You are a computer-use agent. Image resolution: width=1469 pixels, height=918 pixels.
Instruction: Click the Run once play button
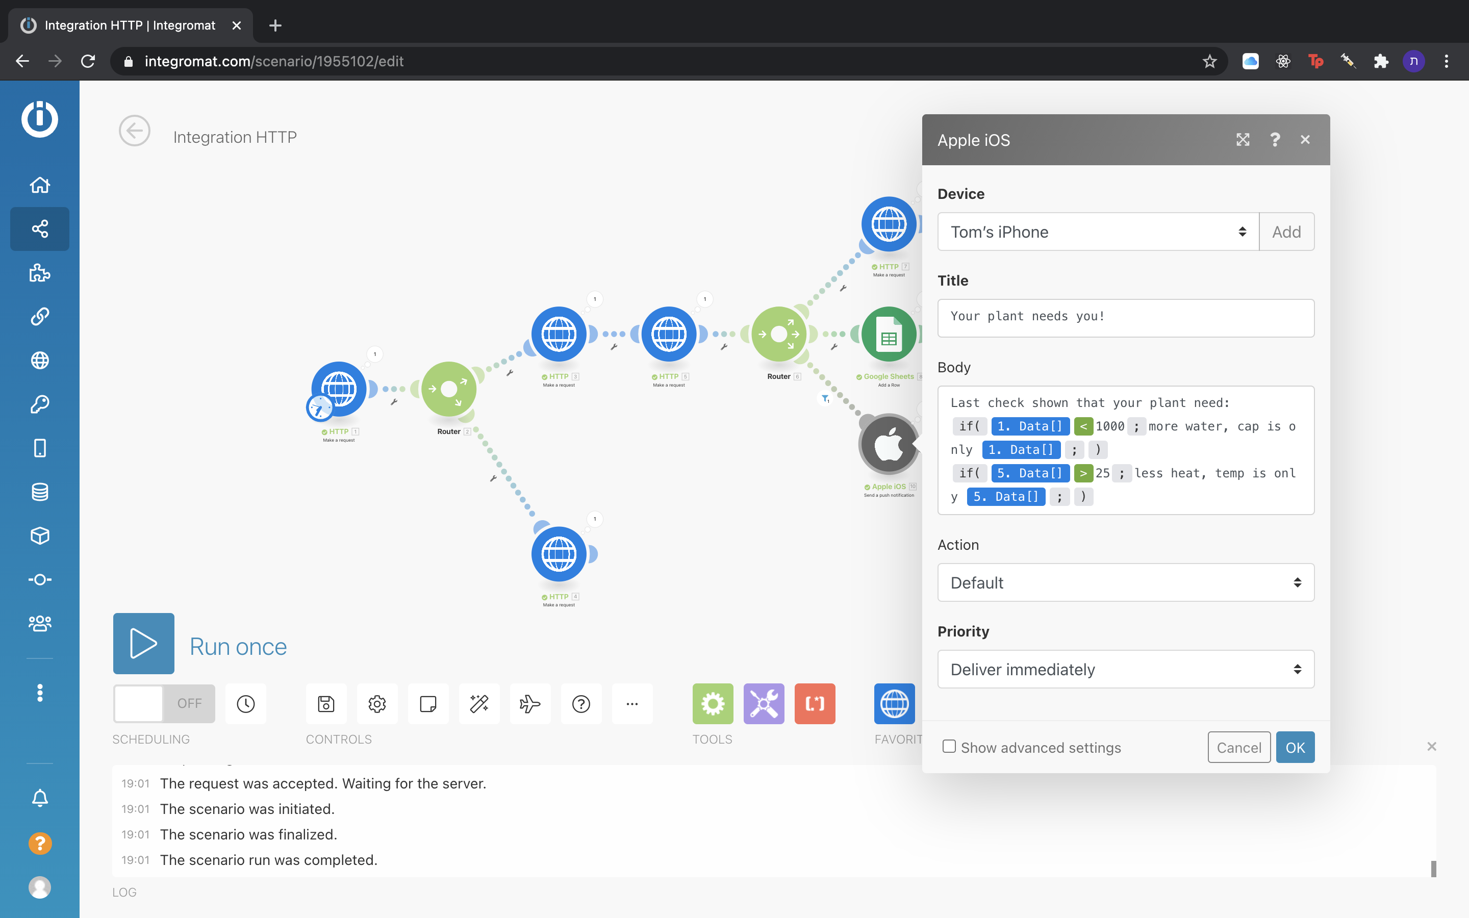click(143, 643)
